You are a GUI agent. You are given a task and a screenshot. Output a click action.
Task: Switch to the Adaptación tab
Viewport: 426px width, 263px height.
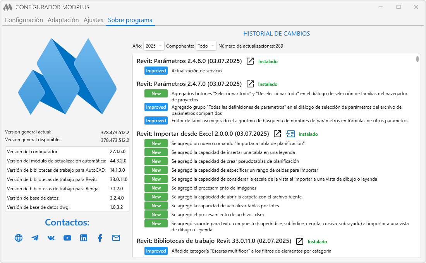[x=63, y=20]
